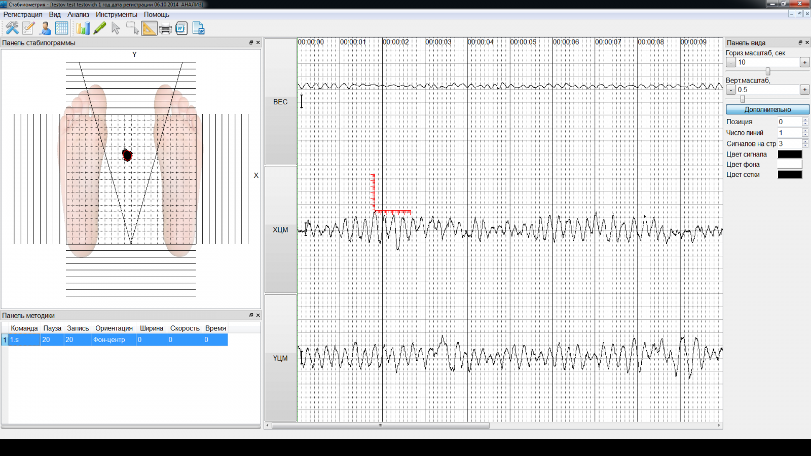Screen dimensions: 811x456
Task: Click the Ориентация column header
Action: point(114,328)
